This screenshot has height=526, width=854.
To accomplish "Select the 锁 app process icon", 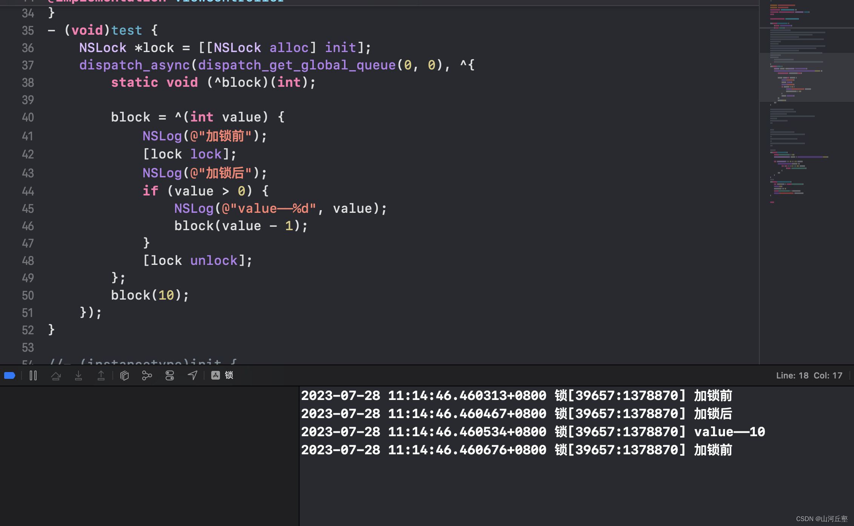I will click(215, 375).
